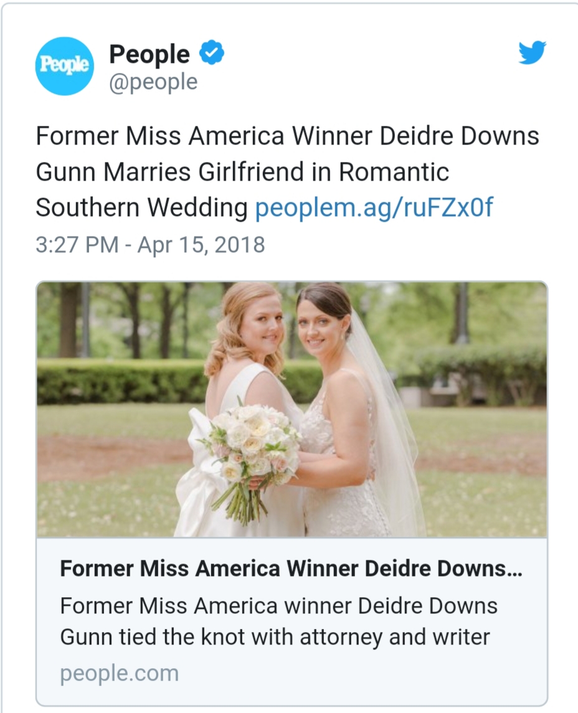Screen dimensions: 578x713
Task: Click the flower bouquet in the photo
Action: [x=252, y=445]
